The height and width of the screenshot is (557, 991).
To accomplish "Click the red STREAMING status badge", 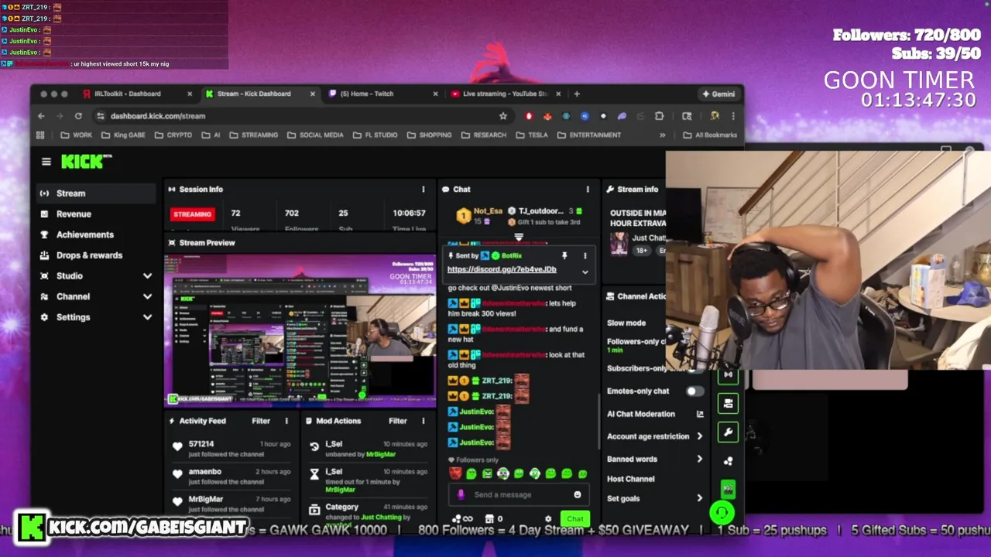I will [x=193, y=214].
